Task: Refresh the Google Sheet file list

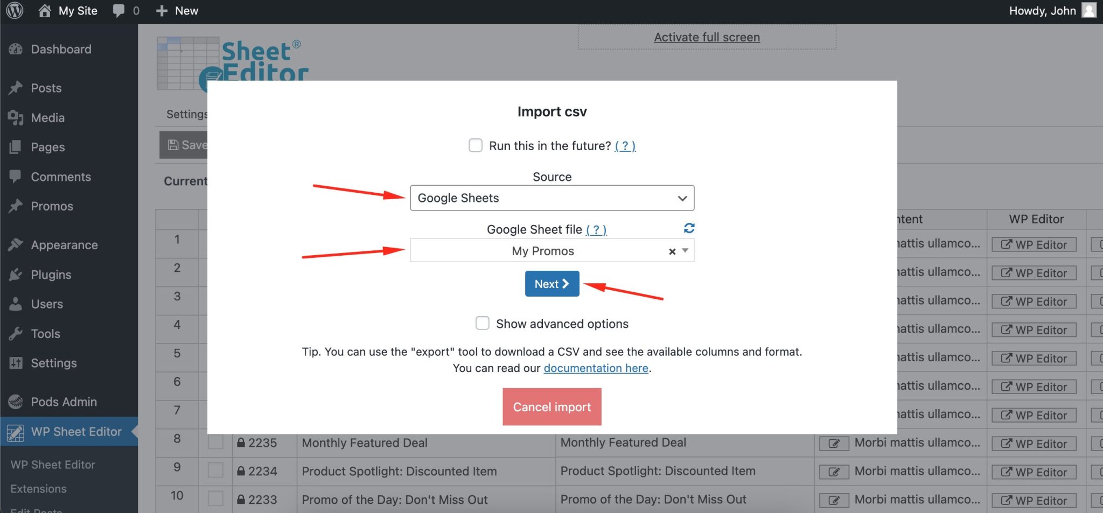Action: click(689, 228)
